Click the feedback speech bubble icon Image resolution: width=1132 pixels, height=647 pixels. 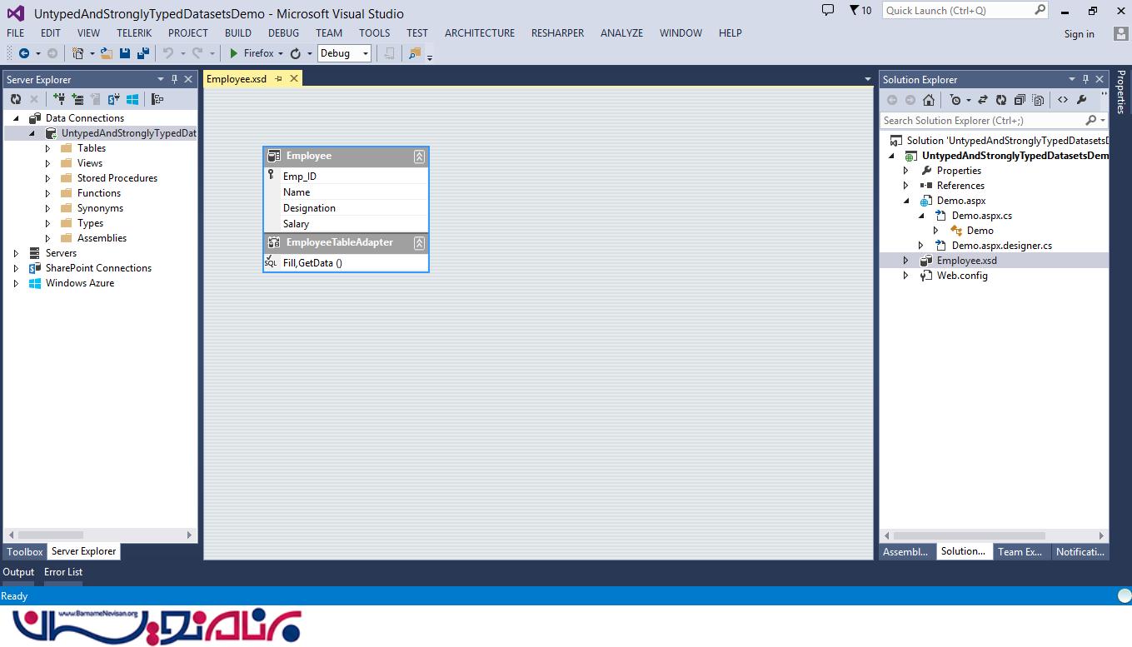tap(828, 10)
